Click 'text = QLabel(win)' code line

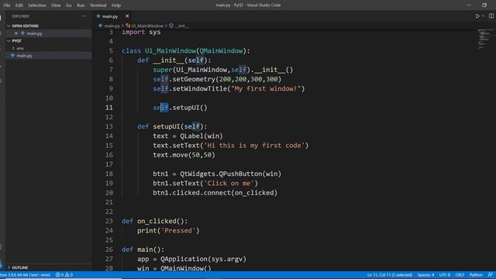coord(188,136)
